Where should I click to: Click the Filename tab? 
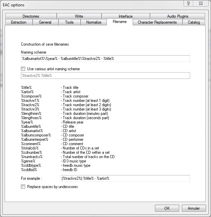point(119,22)
